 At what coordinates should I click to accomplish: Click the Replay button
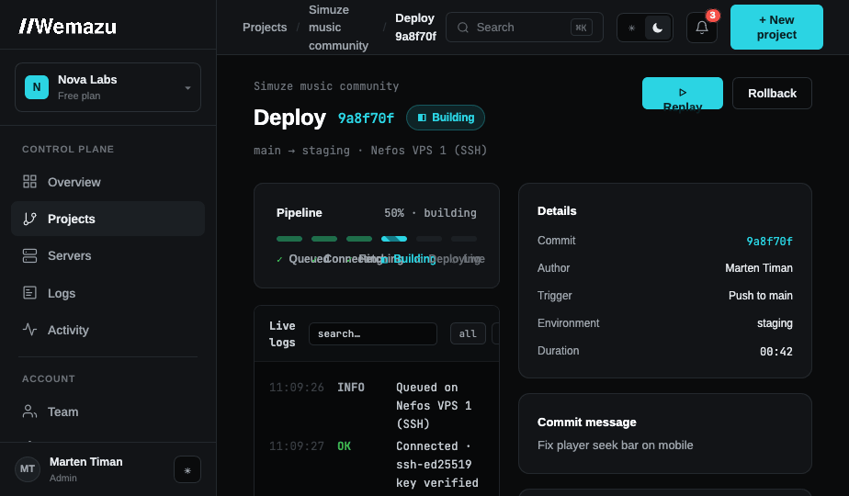coord(682,93)
